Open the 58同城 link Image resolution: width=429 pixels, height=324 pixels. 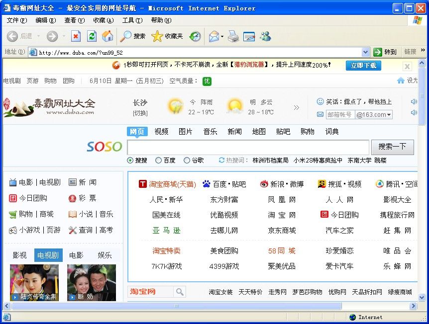(282, 251)
